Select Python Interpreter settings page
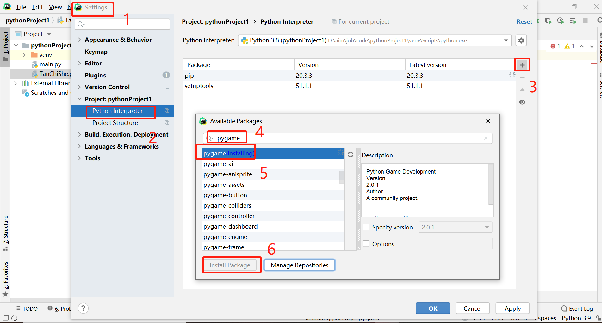Image resolution: width=602 pixels, height=323 pixels. 117,111
